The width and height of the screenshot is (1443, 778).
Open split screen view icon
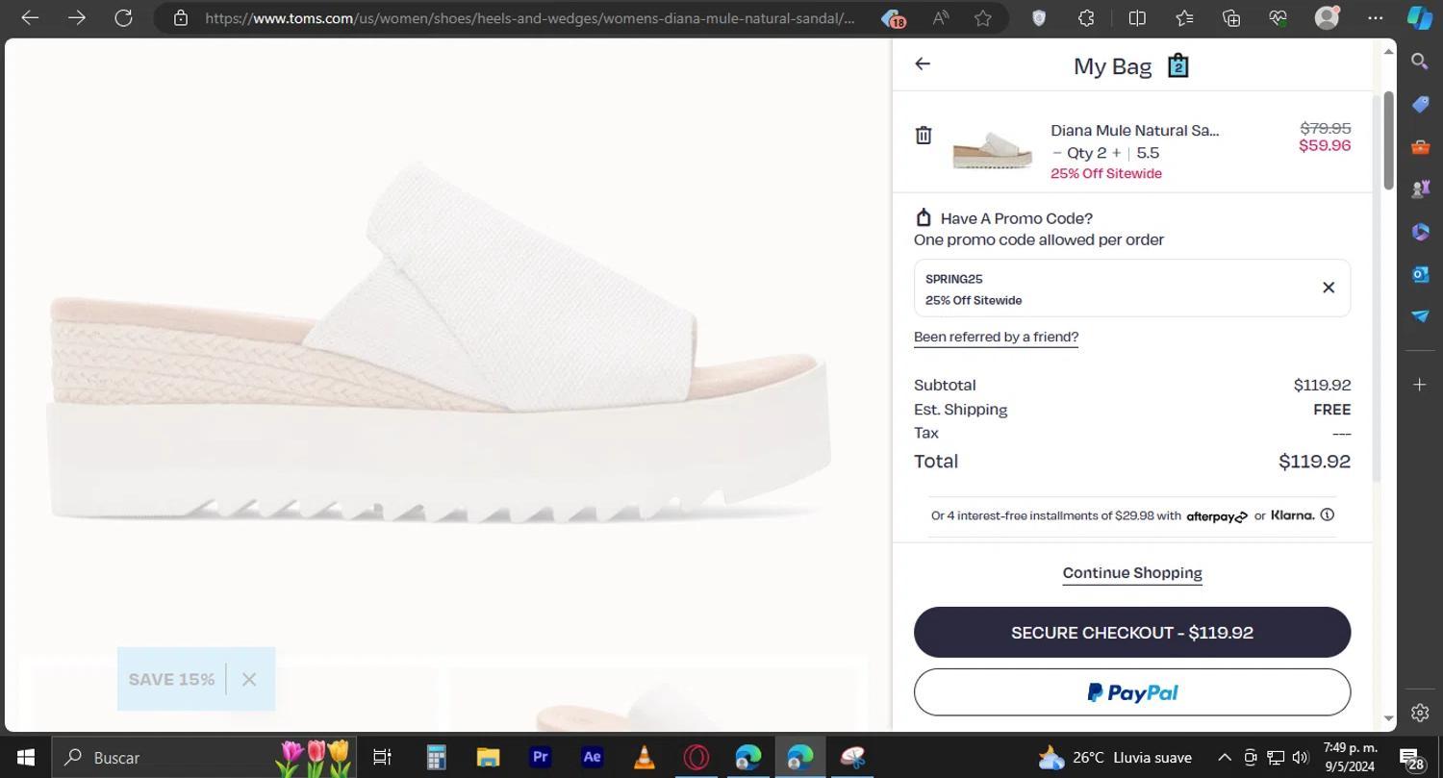1136,17
